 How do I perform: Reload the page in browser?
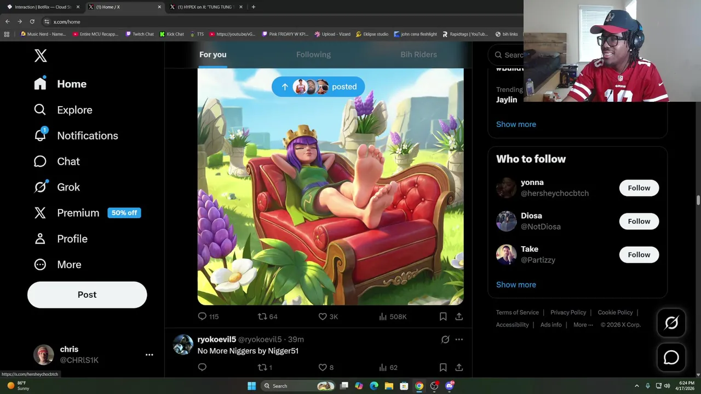click(32, 21)
